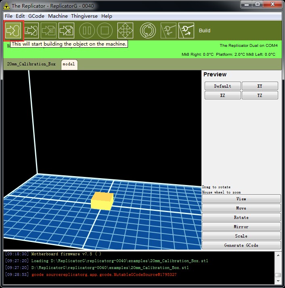Click the Disconnect machine plug icon
This screenshot has width=285, height=288.
186,30
